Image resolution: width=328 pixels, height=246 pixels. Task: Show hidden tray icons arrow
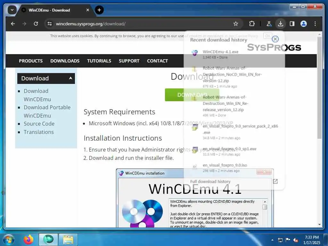pyautogui.click(x=272, y=240)
